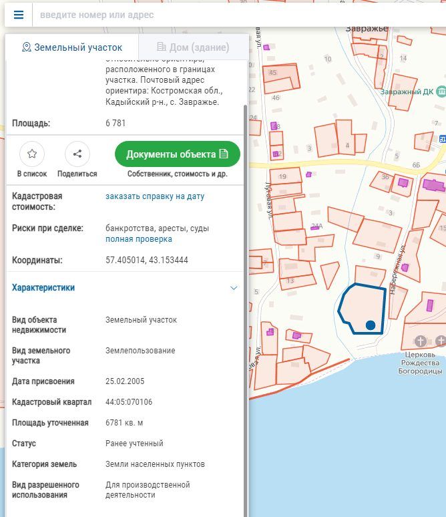Switch to Дом (здание) tab
446x517 pixels.
tap(193, 47)
